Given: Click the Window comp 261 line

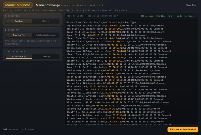Looking at the screenshot, I should point(115,80).
